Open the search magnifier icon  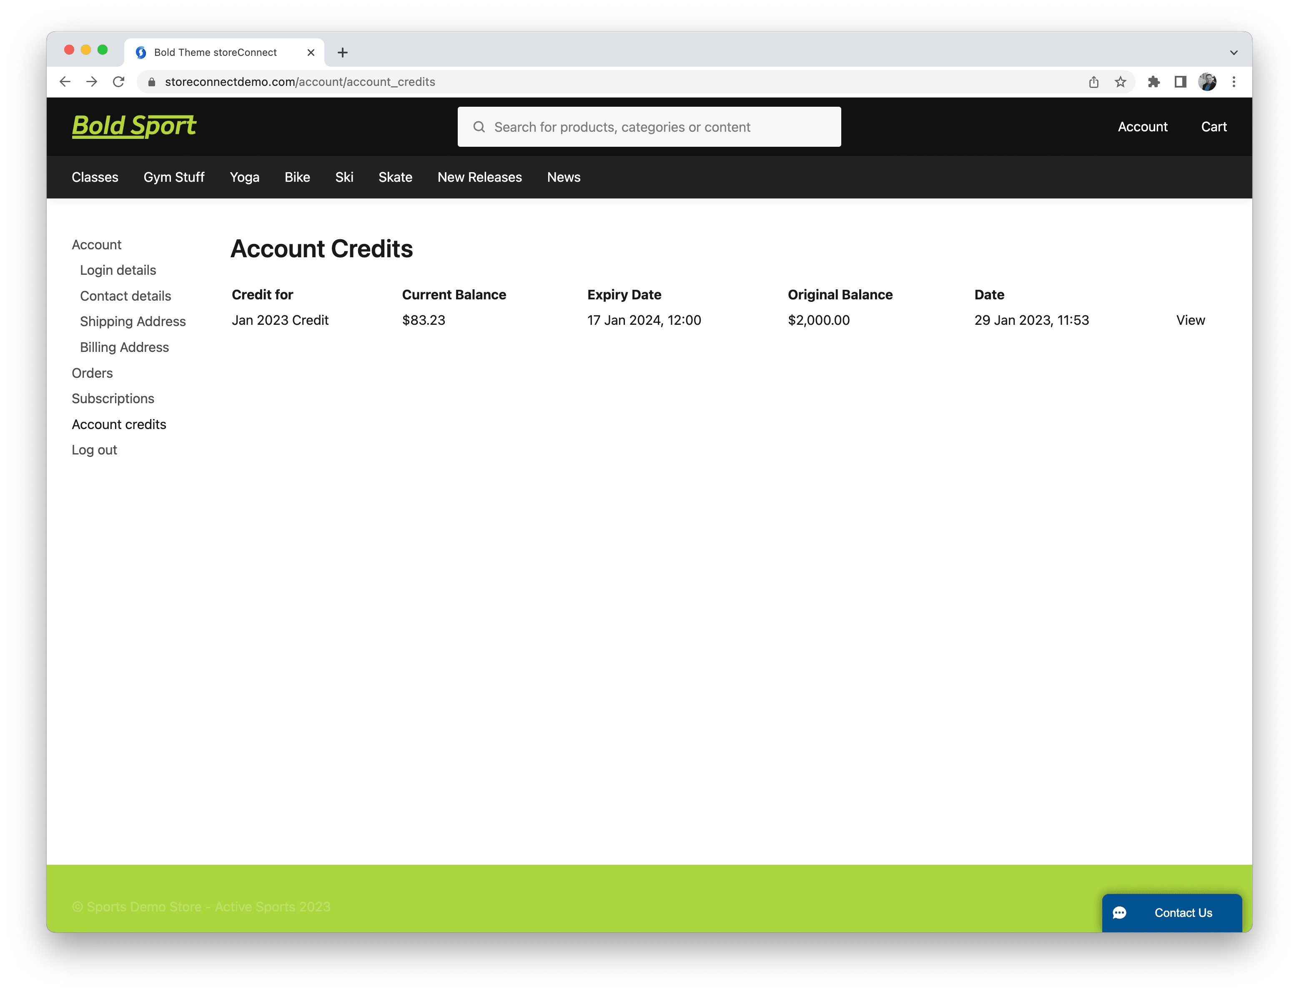click(x=479, y=127)
